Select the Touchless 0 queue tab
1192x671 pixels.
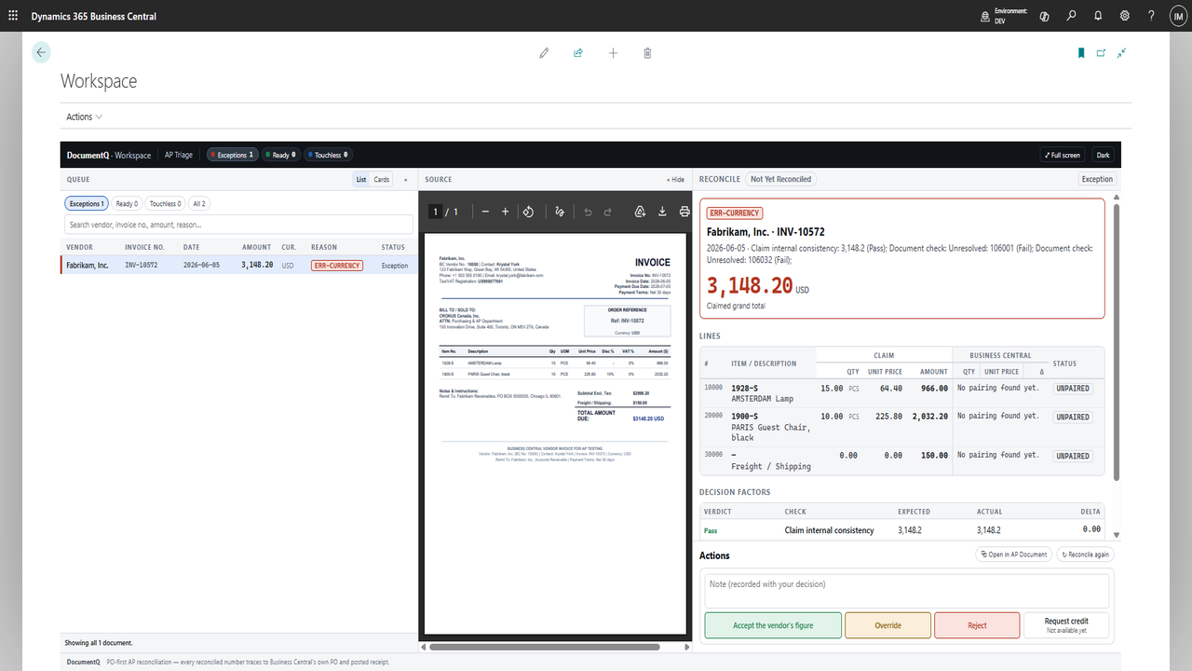[x=166, y=203]
